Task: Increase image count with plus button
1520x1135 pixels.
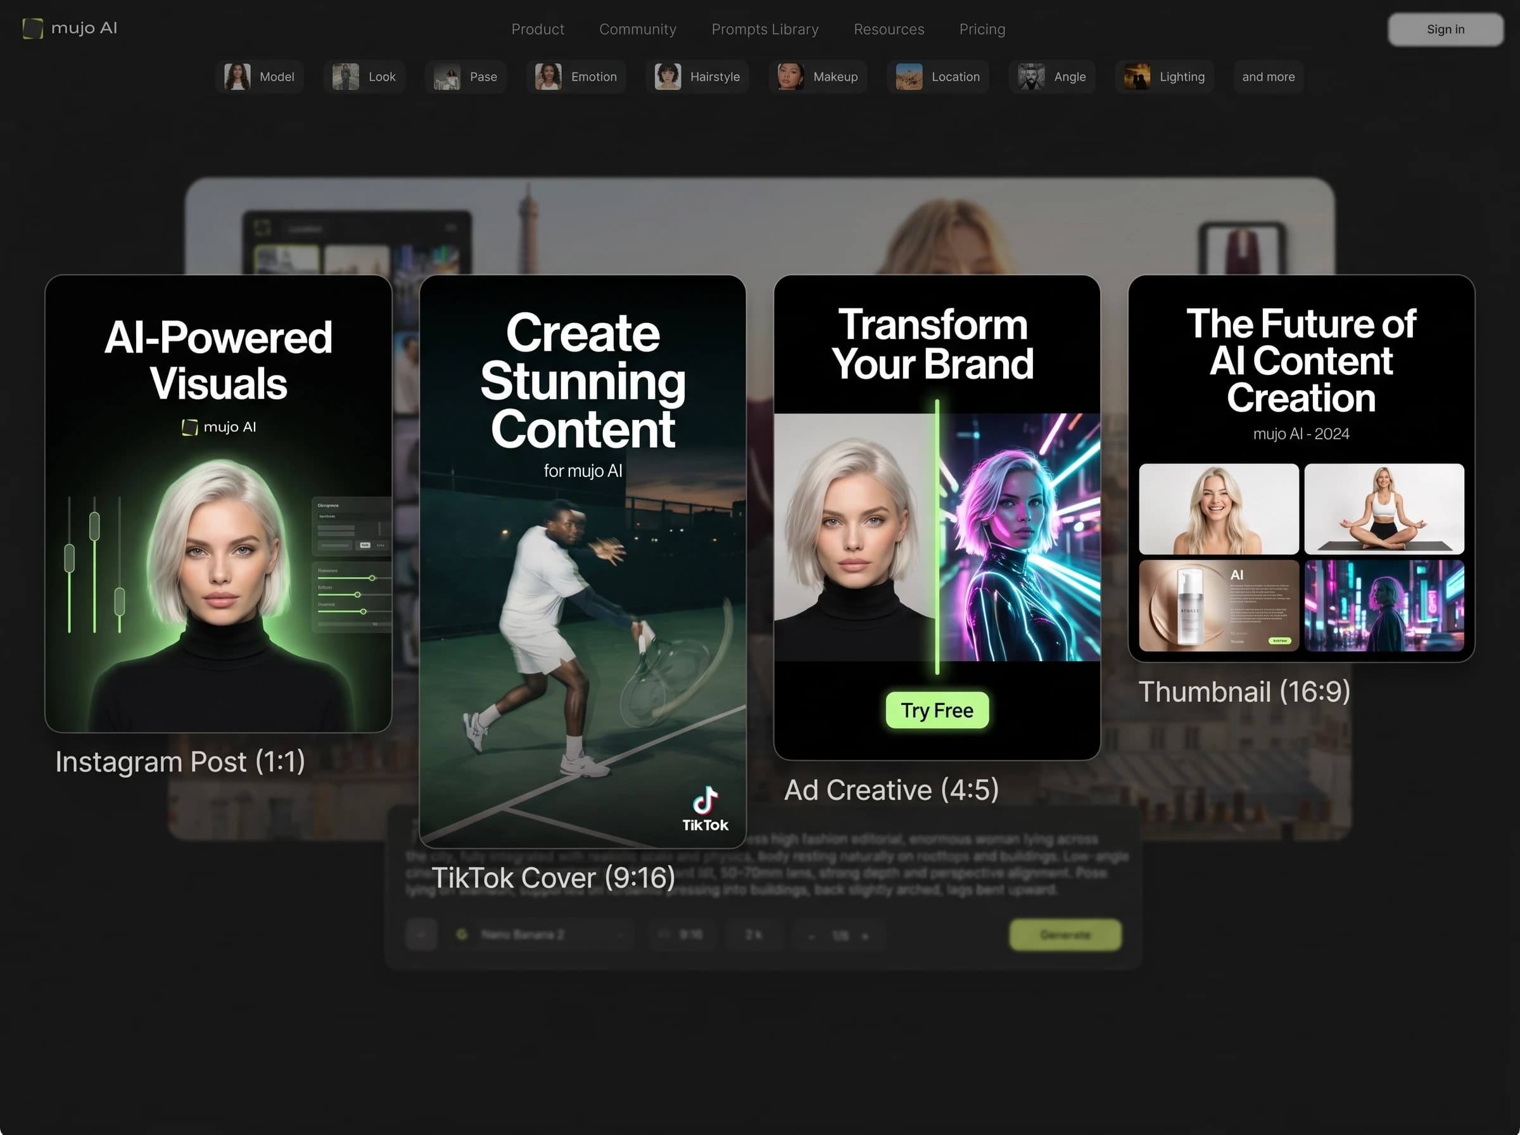Action: (x=864, y=935)
